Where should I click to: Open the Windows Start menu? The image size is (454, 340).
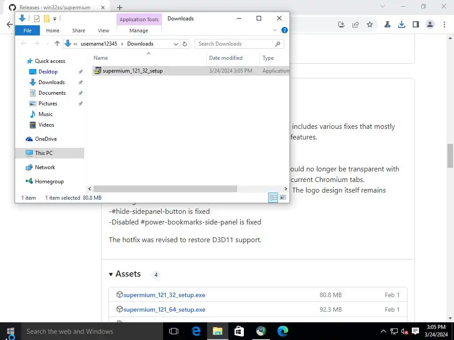11,331
